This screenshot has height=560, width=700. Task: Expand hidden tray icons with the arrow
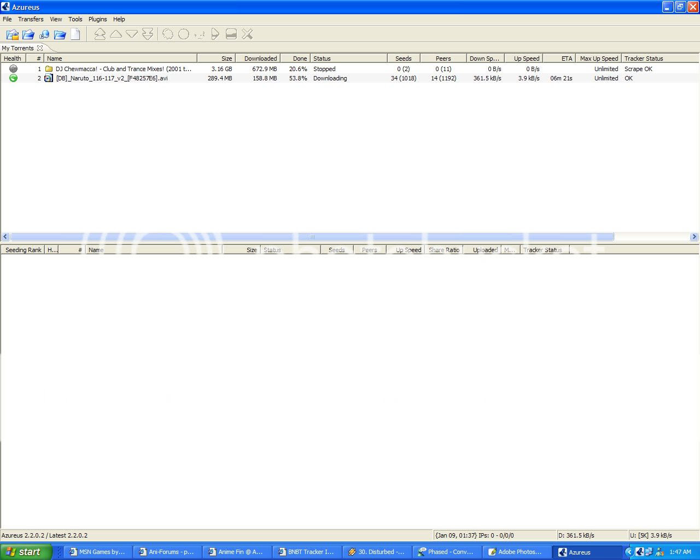pyautogui.click(x=629, y=552)
